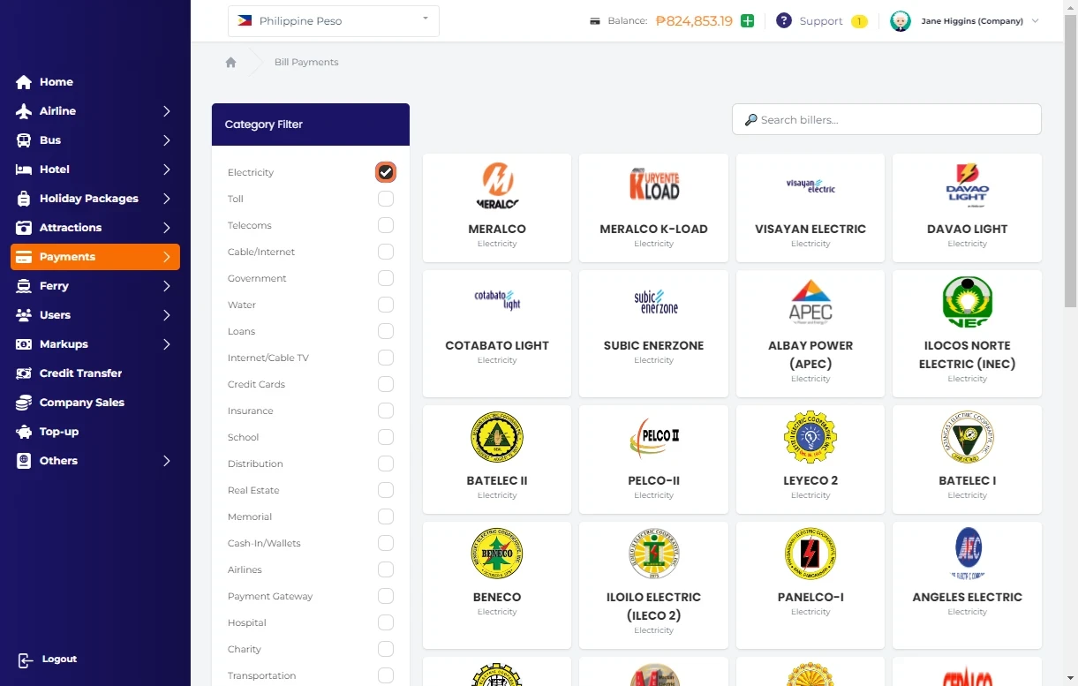This screenshot has width=1078, height=686.
Task: Click the green add balance plus icon
Action: 748,21
